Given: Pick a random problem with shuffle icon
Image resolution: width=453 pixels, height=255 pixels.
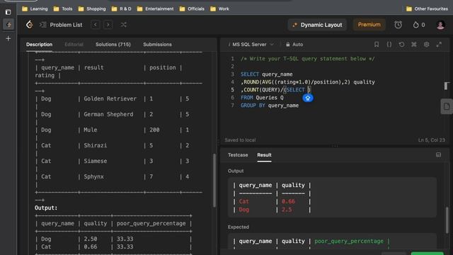Looking at the screenshot, I should 124,25.
